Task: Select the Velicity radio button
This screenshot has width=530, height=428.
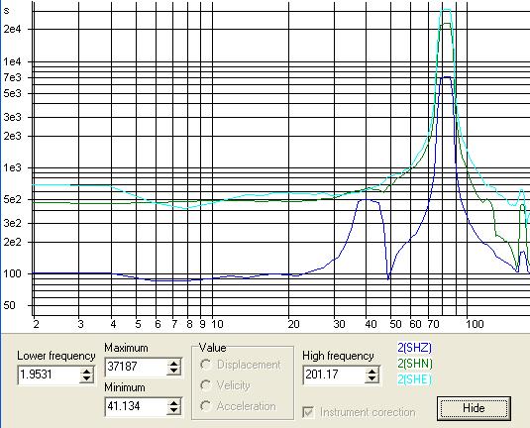Action: pyautogui.click(x=206, y=385)
